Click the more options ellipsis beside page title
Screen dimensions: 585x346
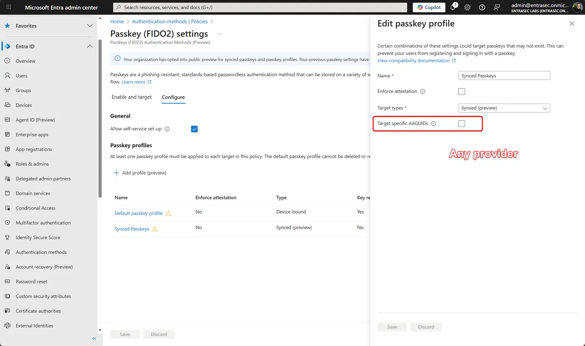[x=220, y=34]
